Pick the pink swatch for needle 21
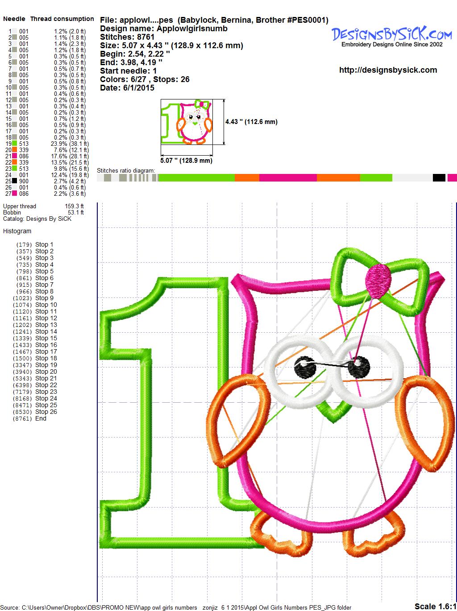The image size is (457, 611). [x=15, y=156]
